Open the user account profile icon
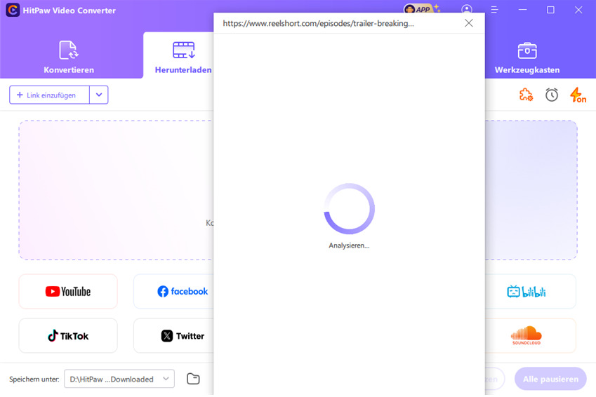This screenshot has height=397, width=596. pyautogui.click(x=467, y=10)
